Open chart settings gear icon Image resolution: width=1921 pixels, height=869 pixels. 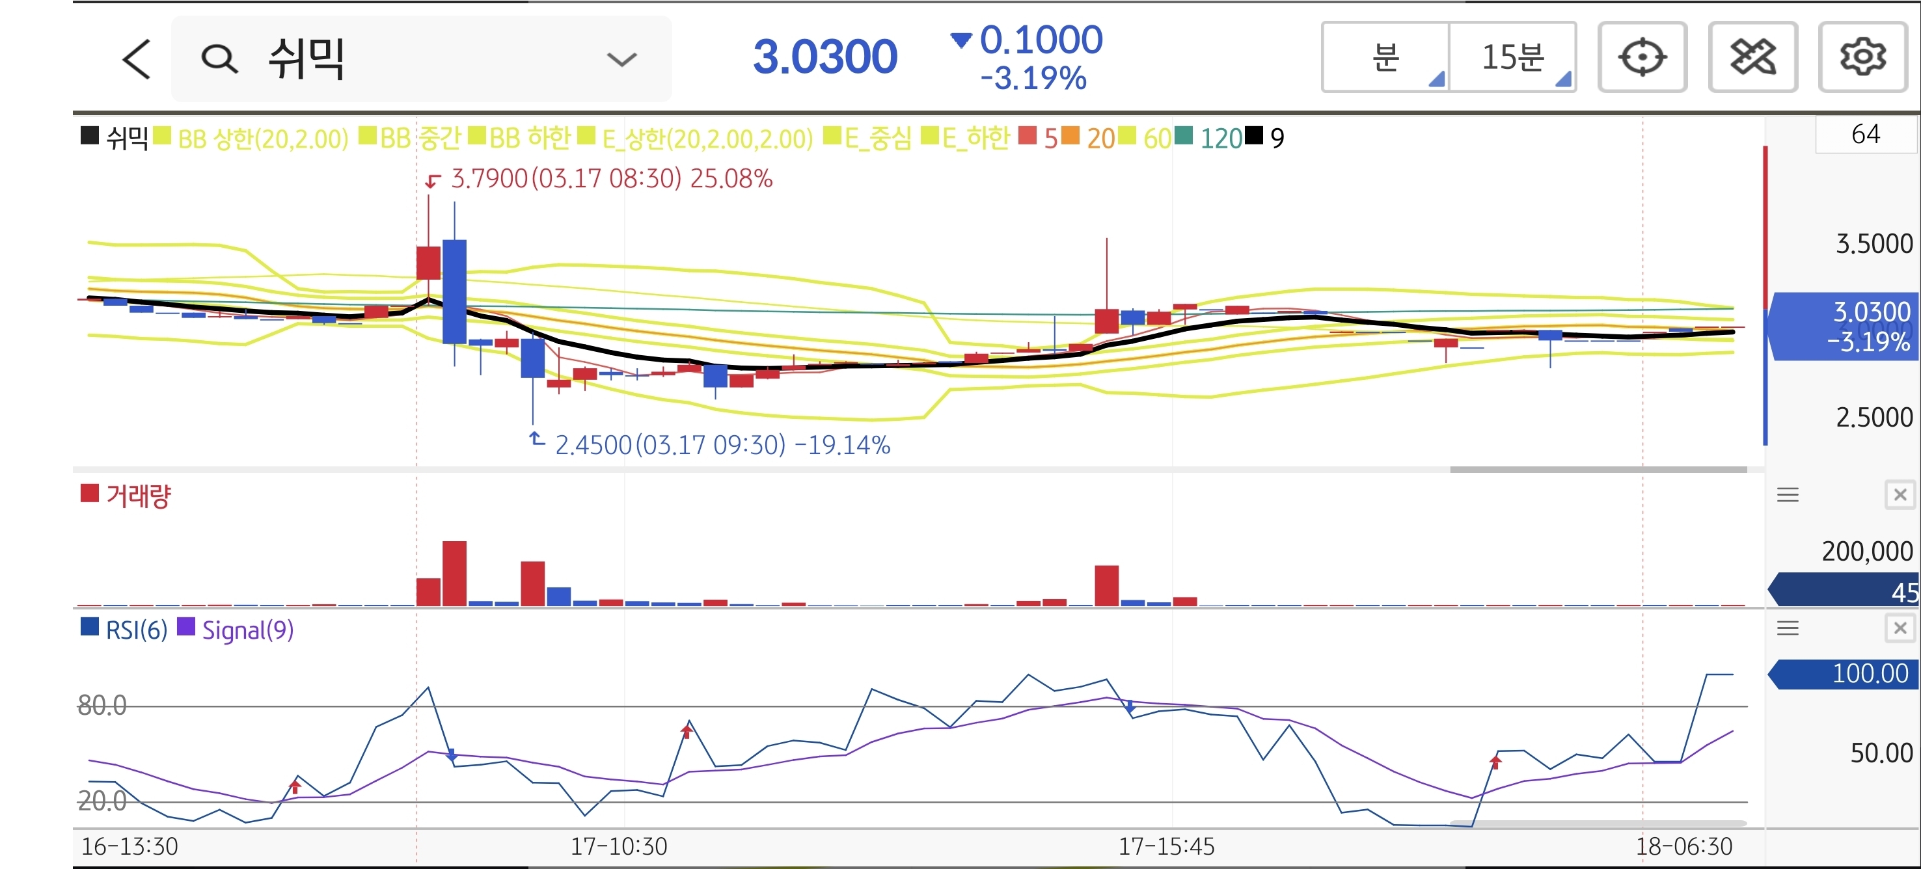[1862, 57]
